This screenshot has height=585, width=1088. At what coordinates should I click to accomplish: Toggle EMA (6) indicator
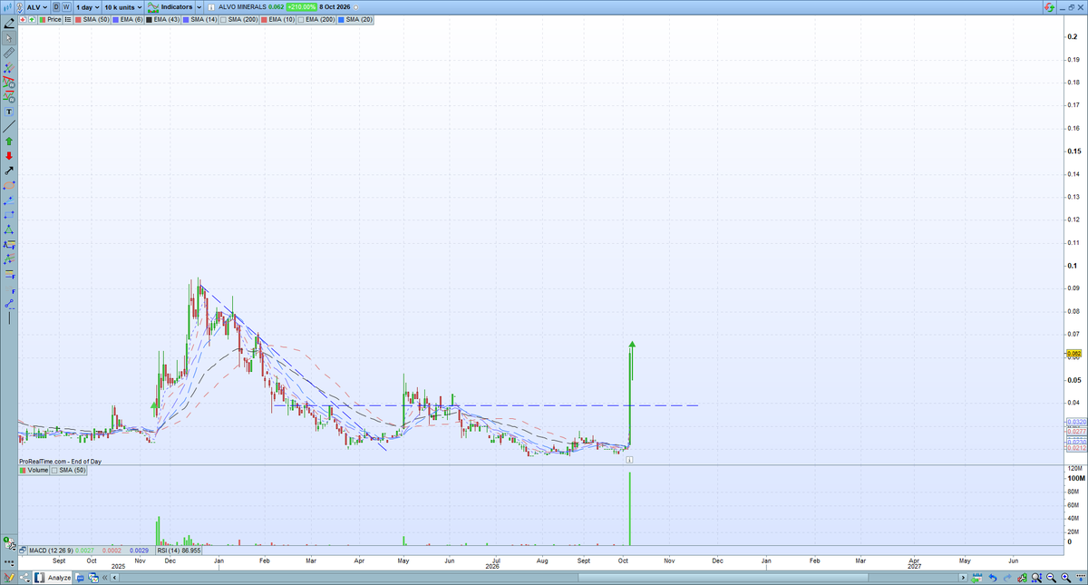127,19
